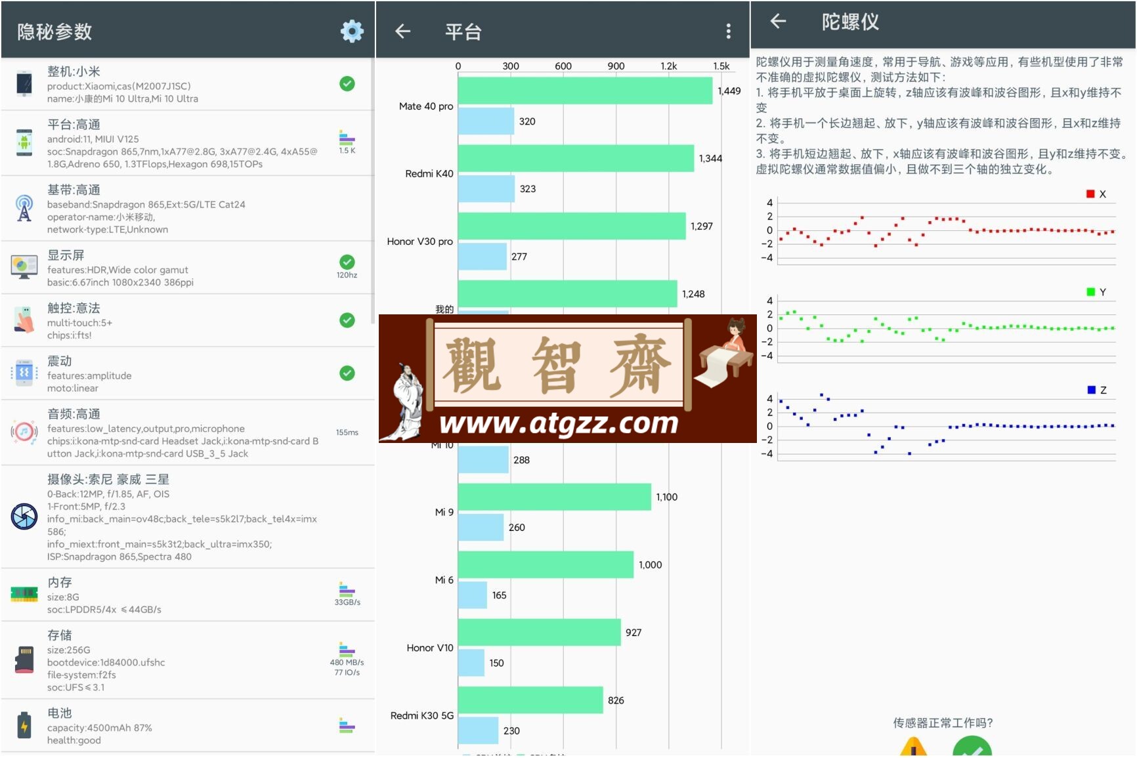Select the Honor V10 927 bar
1137x758 pixels.
point(540,632)
